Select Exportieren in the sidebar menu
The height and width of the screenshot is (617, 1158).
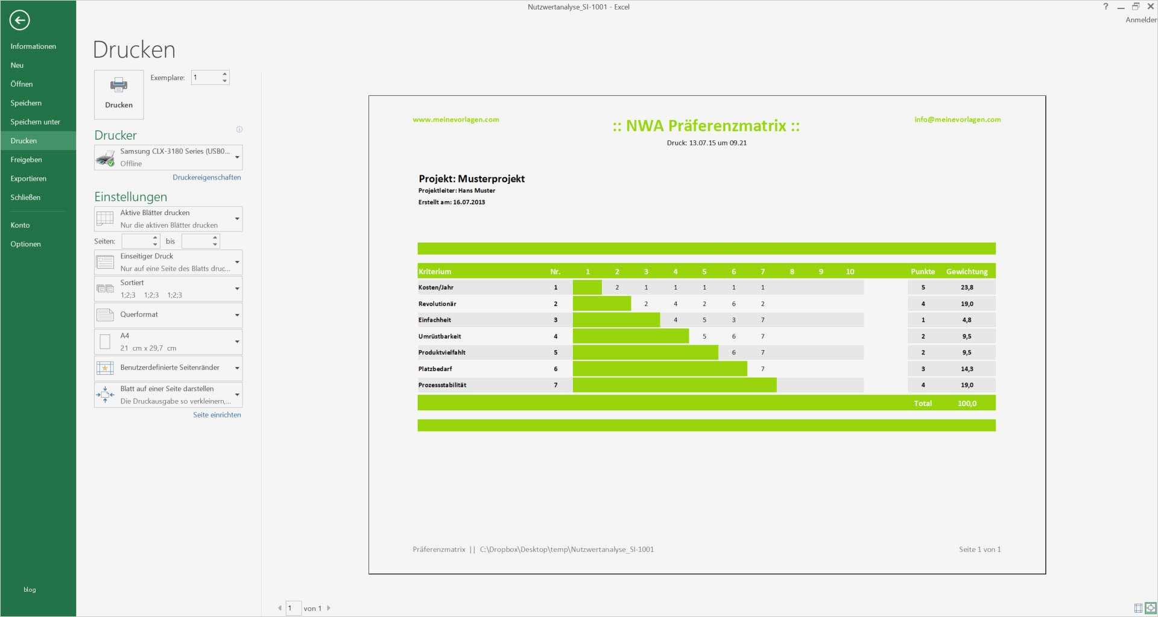click(x=28, y=178)
